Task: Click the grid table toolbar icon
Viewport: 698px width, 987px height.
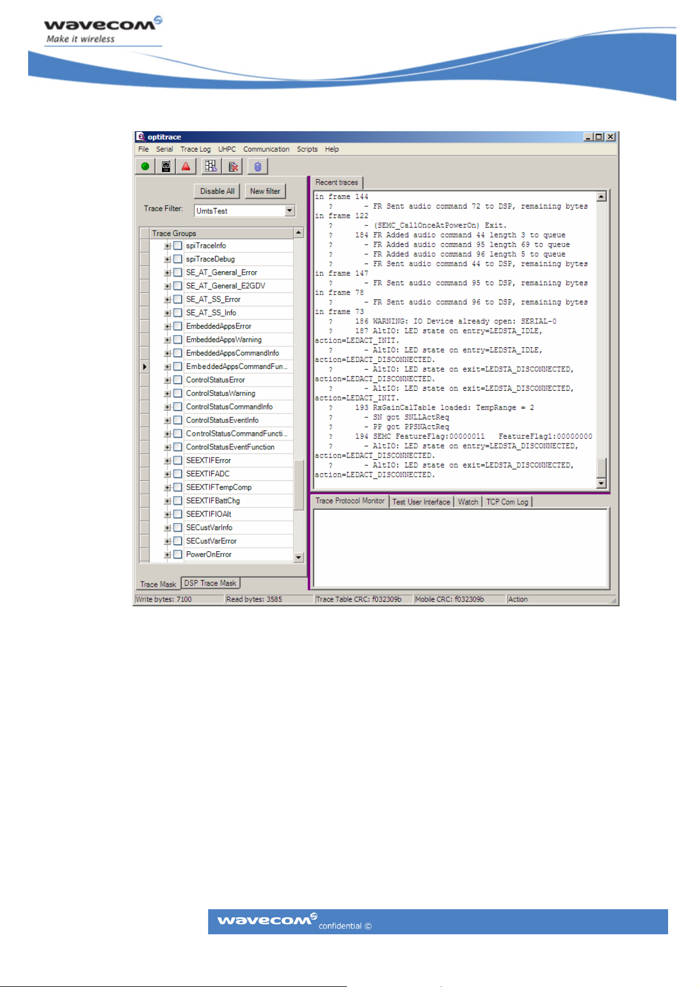Action: [211, 166]
